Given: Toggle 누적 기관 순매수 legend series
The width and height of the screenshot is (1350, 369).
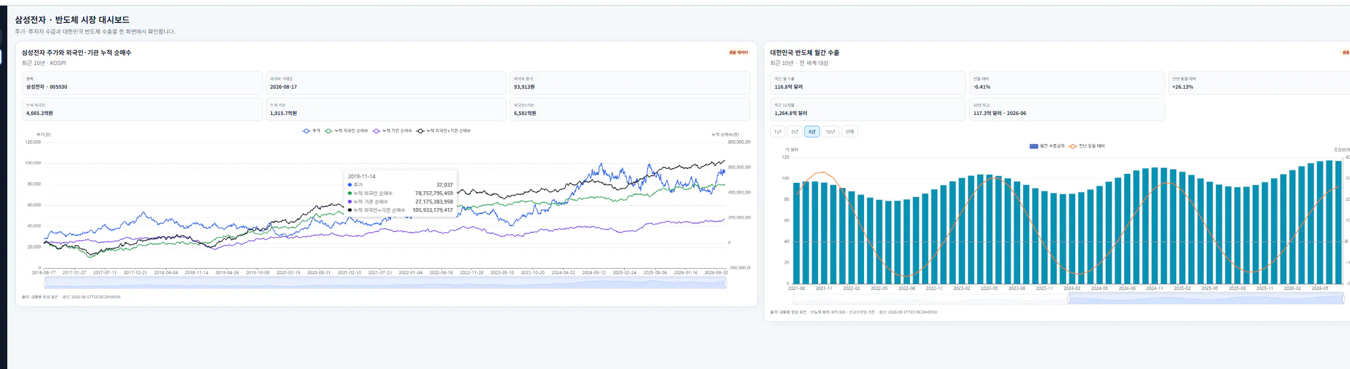Looking at the screenshot, I should pyautogui.click(x=392, y=131).
